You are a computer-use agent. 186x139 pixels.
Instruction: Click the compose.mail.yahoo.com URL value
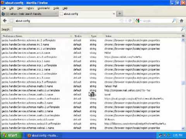[127, 90]
